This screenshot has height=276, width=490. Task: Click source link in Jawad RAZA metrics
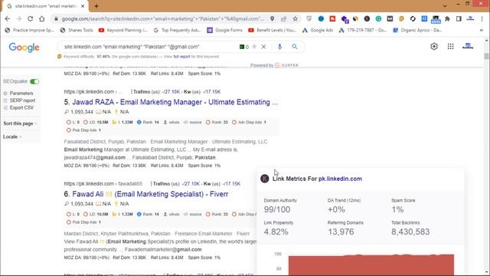(x=195, y=123)
